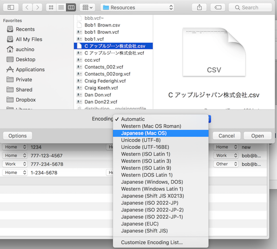Switch to icon view mode

point(51,7)
